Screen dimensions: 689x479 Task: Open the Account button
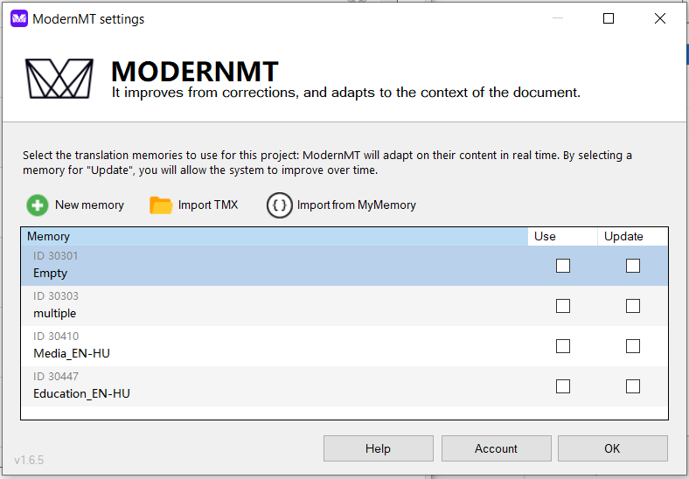(496, 448)
